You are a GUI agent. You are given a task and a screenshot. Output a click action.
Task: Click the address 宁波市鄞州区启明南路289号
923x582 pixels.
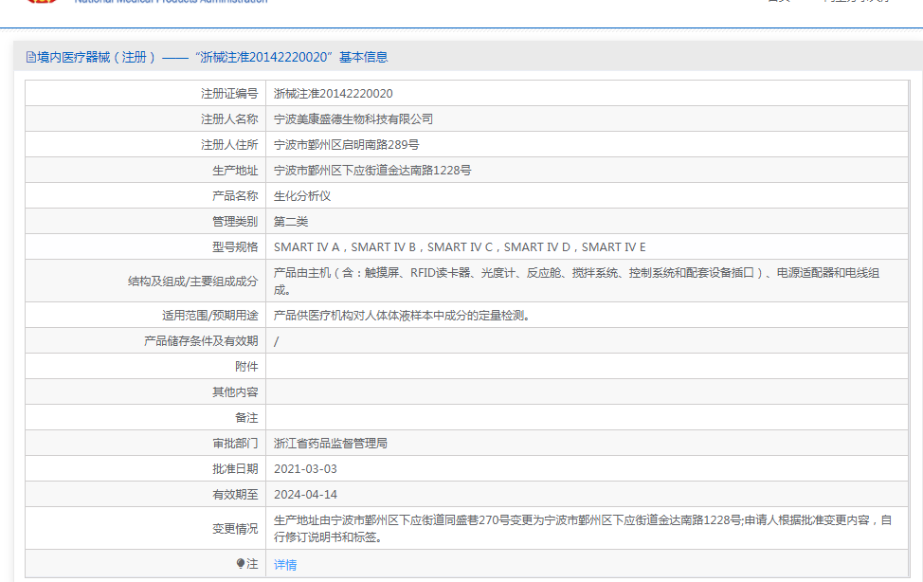point(346,145)
